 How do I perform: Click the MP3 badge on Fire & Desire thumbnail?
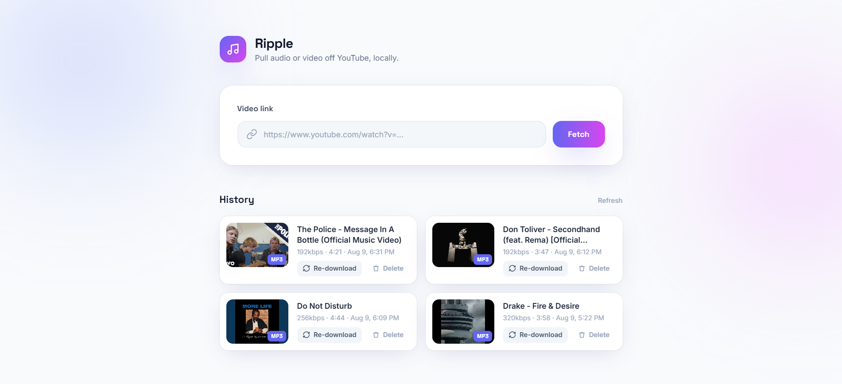coord(483,336)
